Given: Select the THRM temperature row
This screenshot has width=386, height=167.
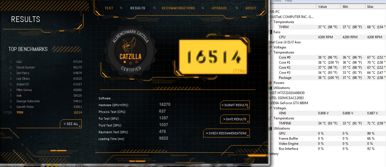Looking at the screenshot, I should 328,27.
